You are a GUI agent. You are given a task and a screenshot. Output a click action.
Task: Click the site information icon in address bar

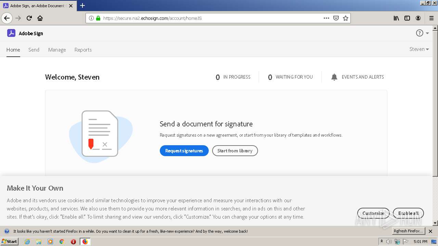91,18
